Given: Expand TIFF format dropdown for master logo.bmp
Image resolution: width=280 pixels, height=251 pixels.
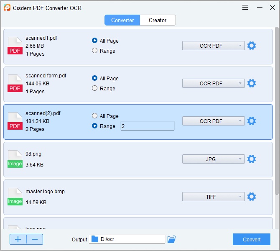Looking at the screenshot, I should click(x=214, y=197).
